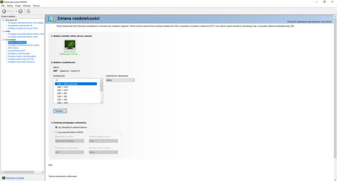Click the Zmiana rozdzielczości header icon

(x=52, y=19)
